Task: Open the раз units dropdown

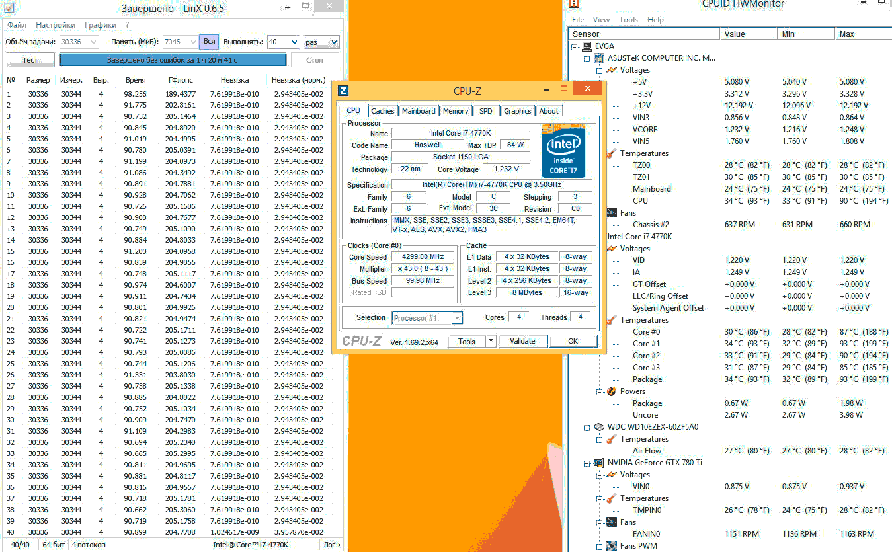Action: pyautogui.click(x=334, y=42)
